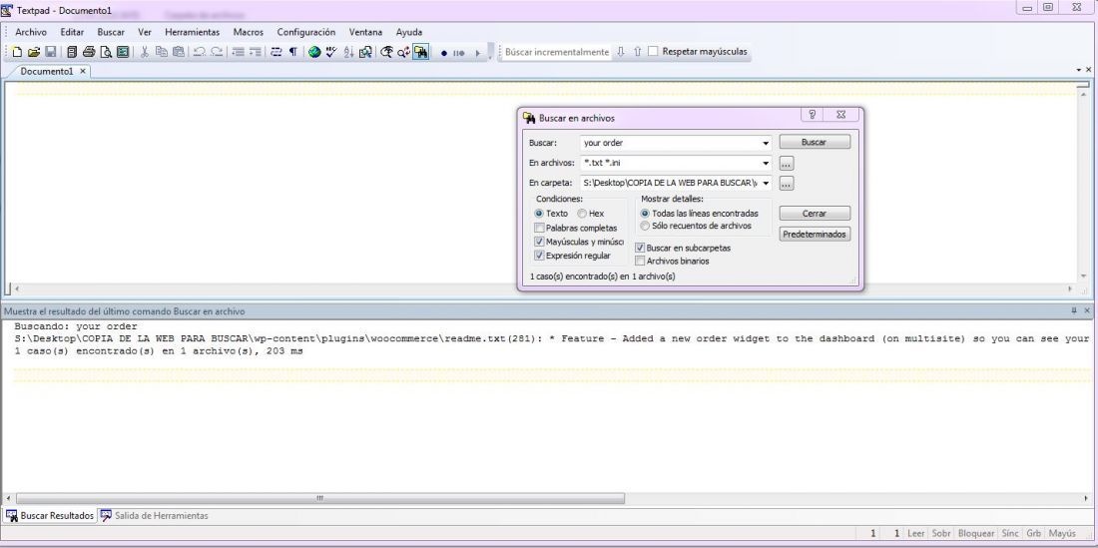This screenshot has height=548, width=1098.
Task: Toggle word wrap toolbar icon
Action: pyautogui.click(x=275, y=52)
